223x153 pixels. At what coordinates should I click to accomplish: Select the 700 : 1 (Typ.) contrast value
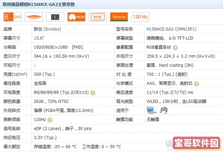tap(167, 74)
